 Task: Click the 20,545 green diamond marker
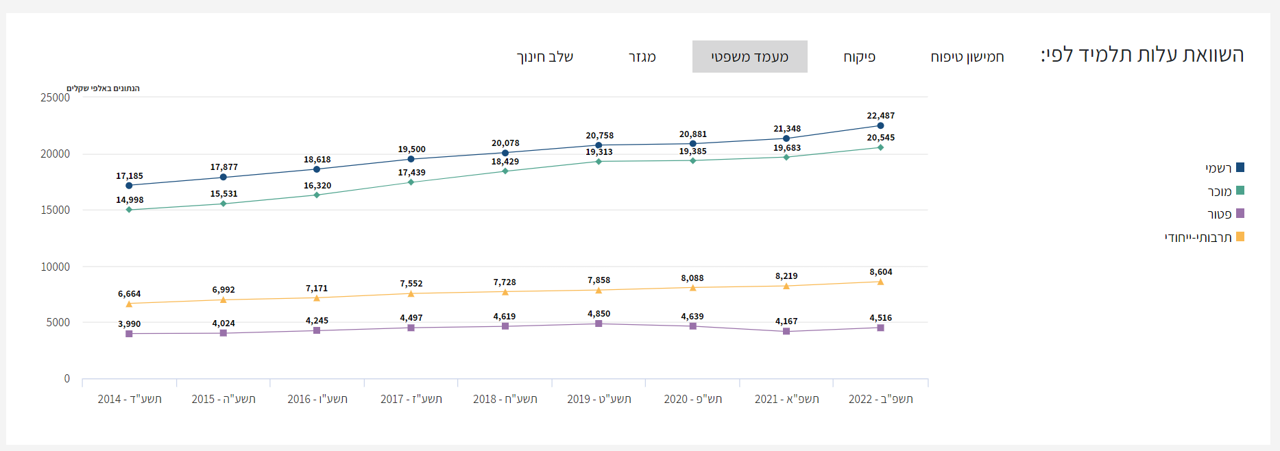(880, 147)
